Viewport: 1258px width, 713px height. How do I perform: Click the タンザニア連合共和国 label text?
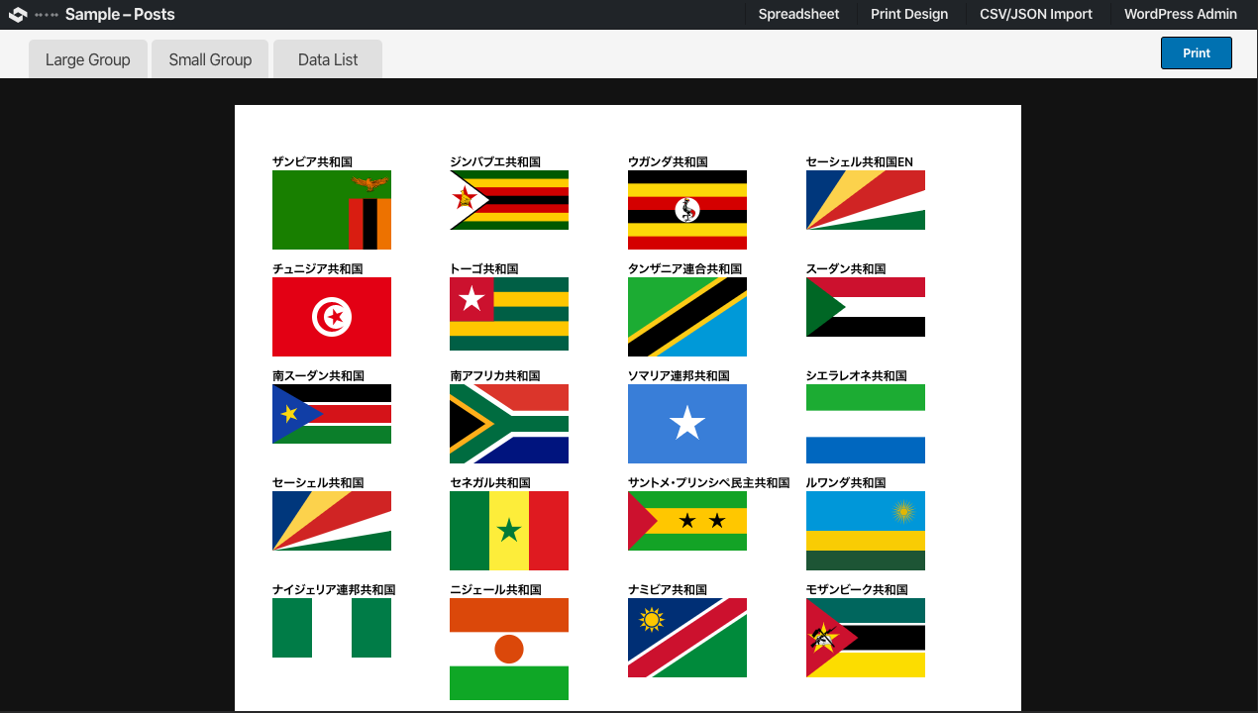coord(684,268)
